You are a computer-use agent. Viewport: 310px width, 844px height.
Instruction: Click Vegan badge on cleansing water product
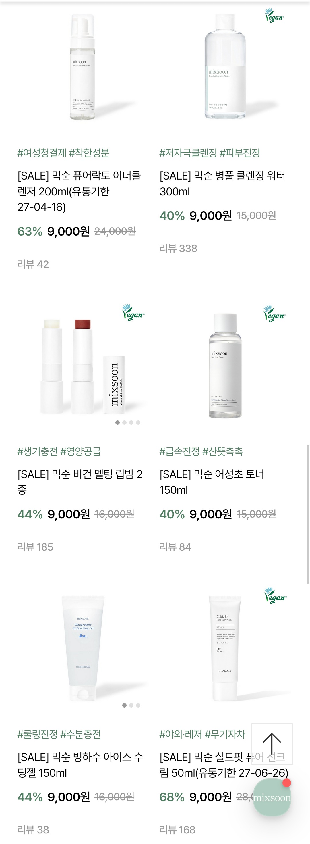[x=274, y=16]
